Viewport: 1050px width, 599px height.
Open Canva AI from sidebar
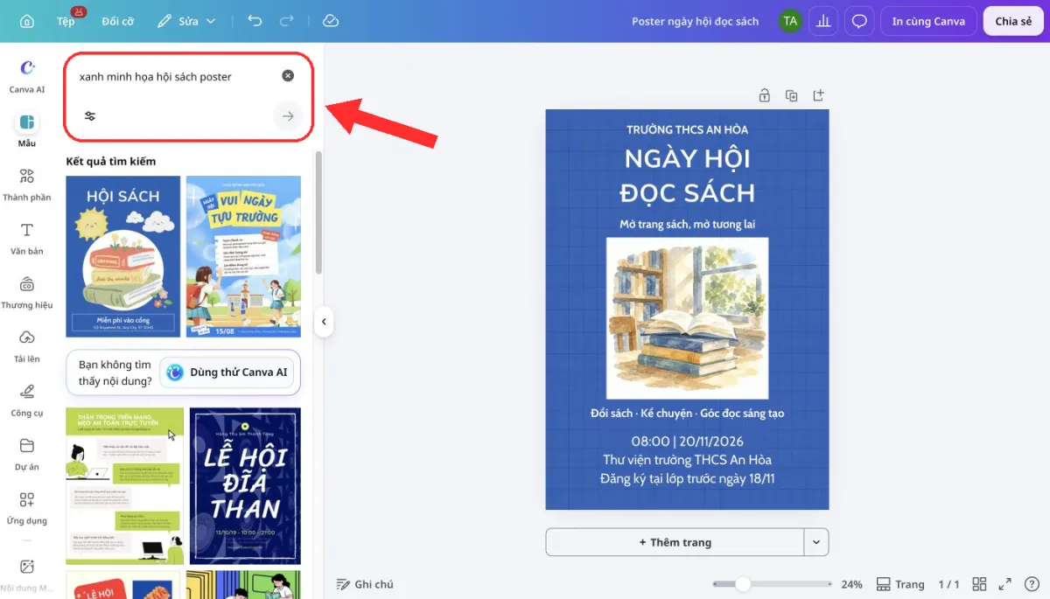27,76
